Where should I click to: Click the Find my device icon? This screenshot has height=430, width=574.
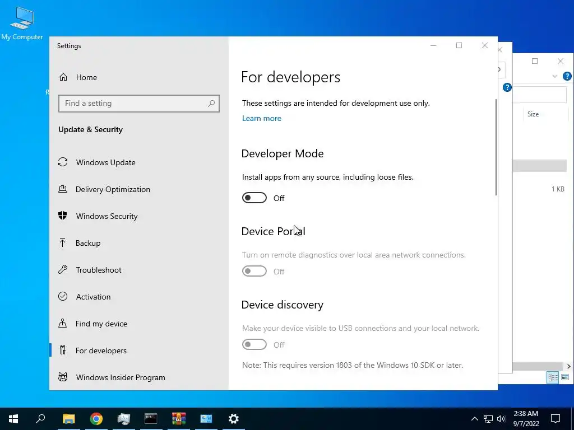point(63,323)
